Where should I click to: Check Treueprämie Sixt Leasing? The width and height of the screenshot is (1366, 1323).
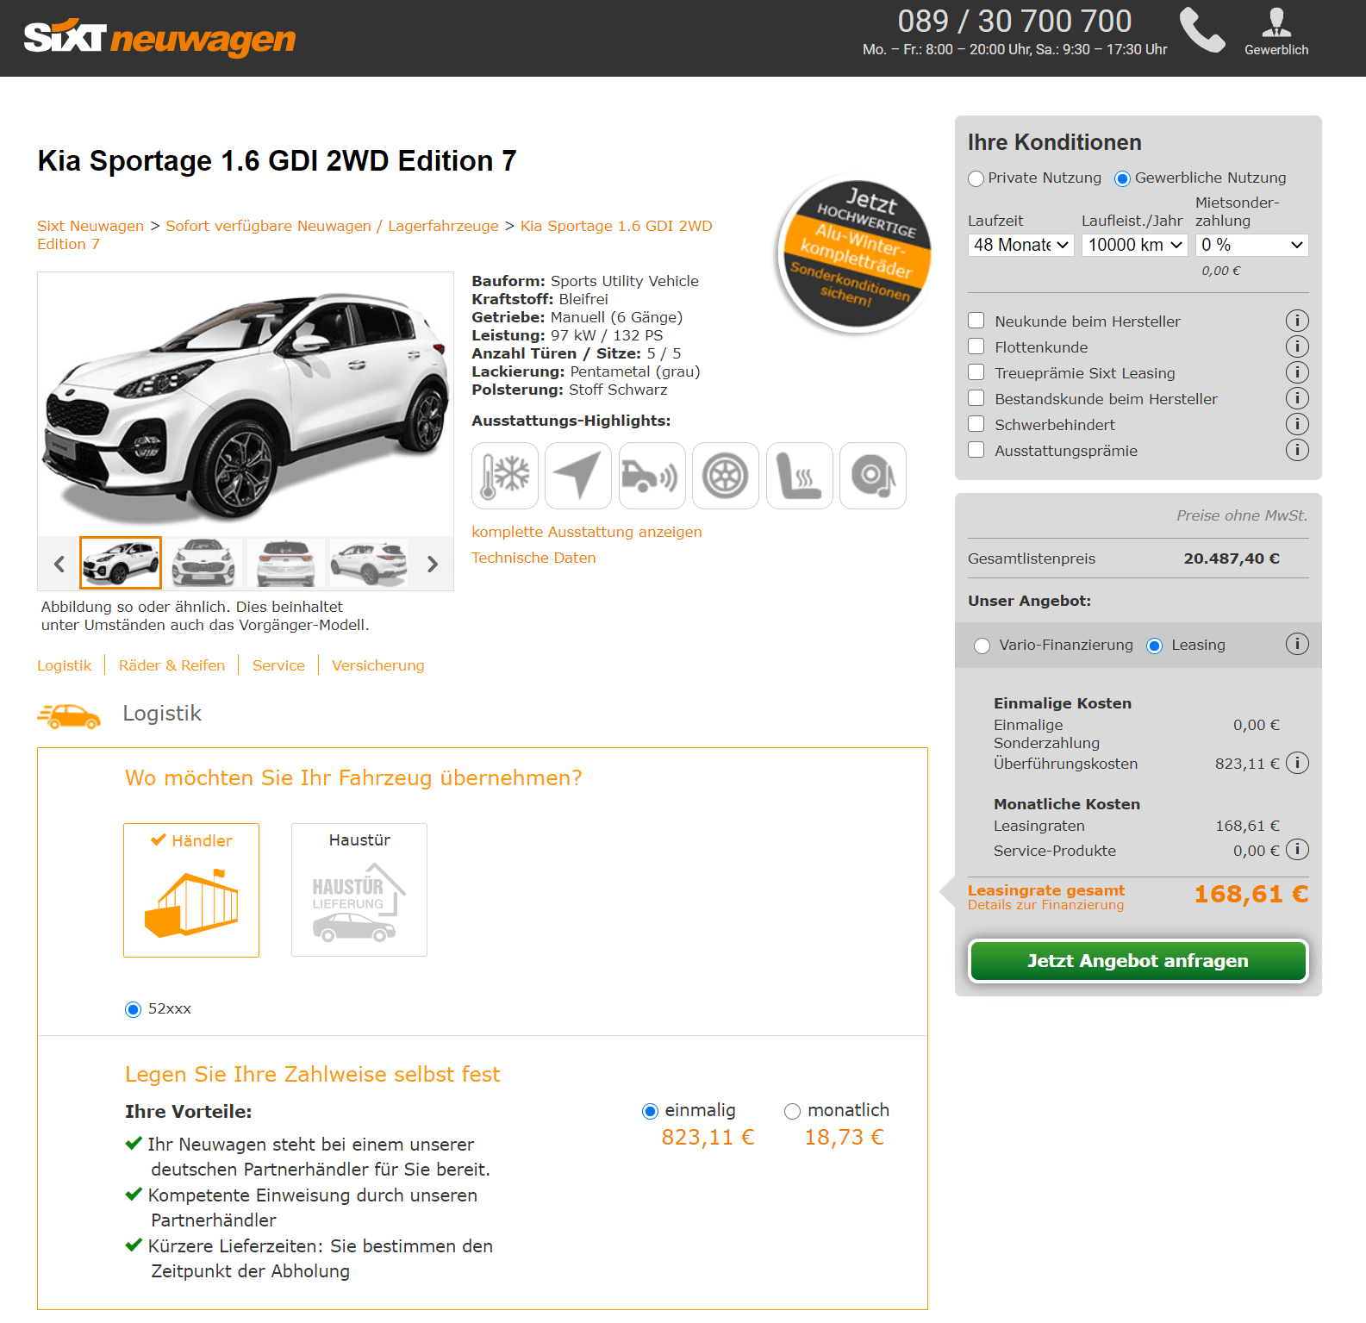(x=976, y=372)
